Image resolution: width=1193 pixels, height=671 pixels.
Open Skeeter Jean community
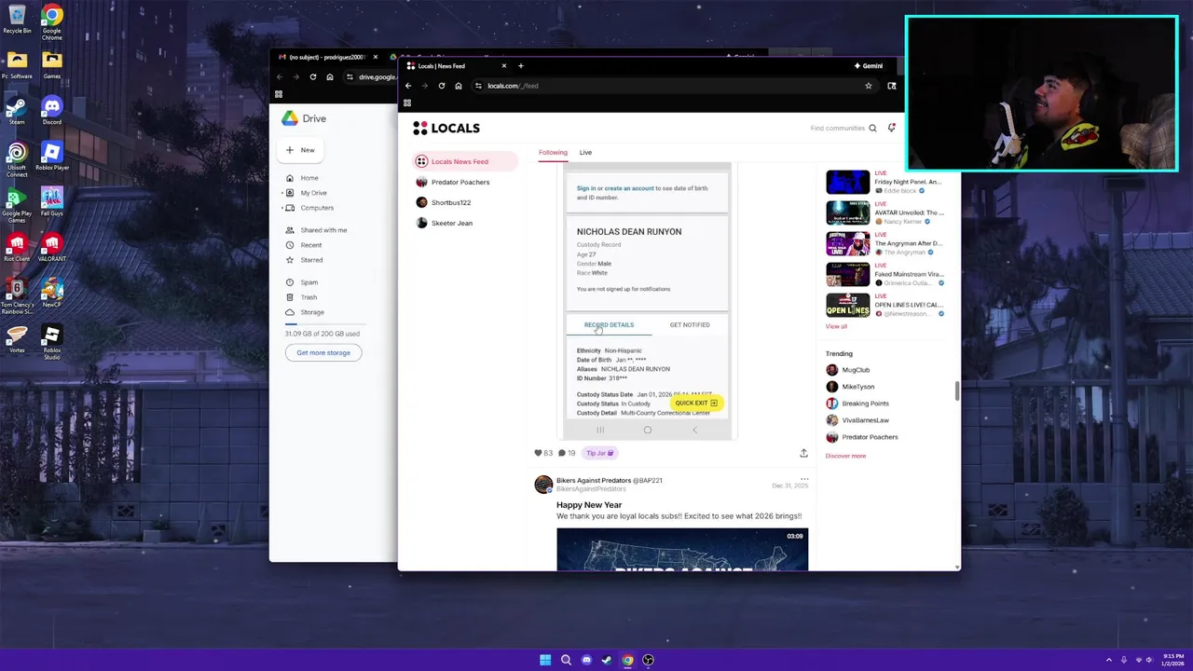pyautogui.click(x=452, y=223)
